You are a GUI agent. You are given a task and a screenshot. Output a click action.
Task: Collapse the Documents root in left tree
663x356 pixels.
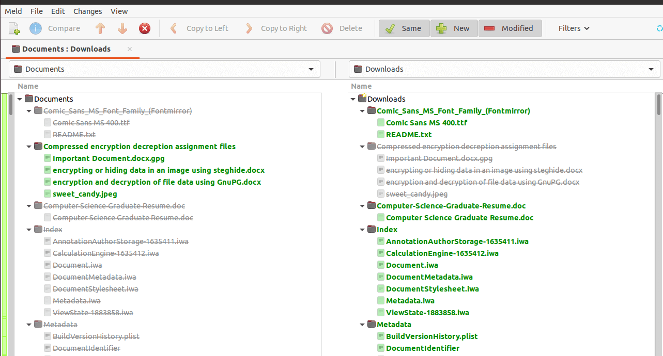[x=20, y=99]
